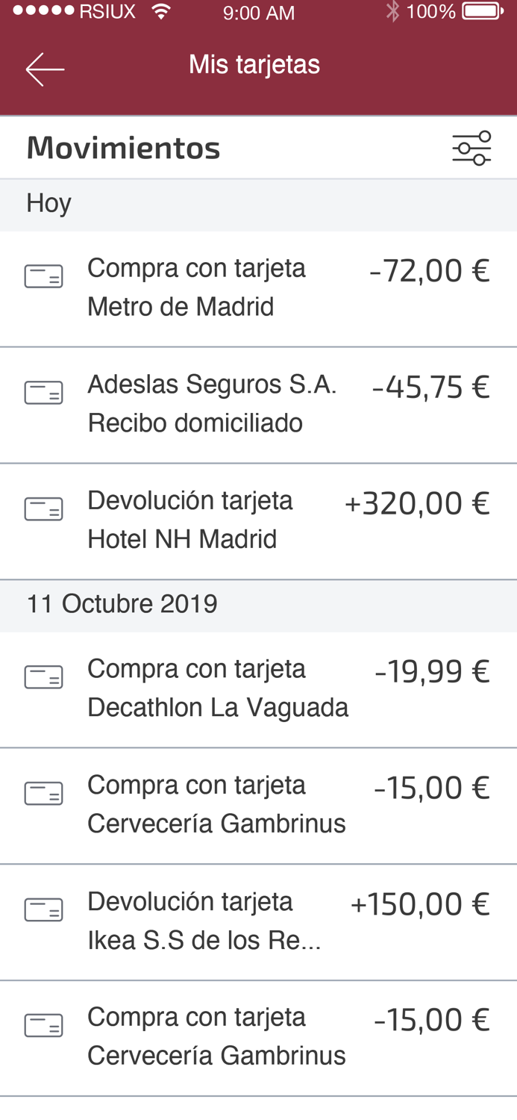Screen dimensions: 517x1120
Task: Tap the Decathlon La Vaguada purchase entry
Action: pos(258,687)
